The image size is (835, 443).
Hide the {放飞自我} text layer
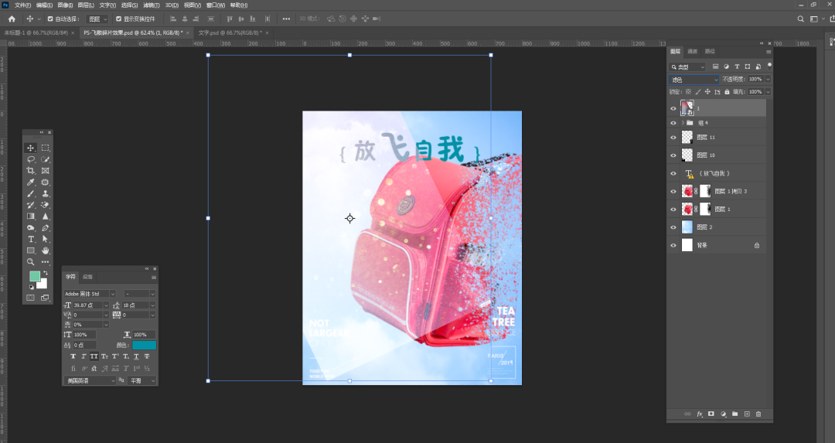point(673,174)
